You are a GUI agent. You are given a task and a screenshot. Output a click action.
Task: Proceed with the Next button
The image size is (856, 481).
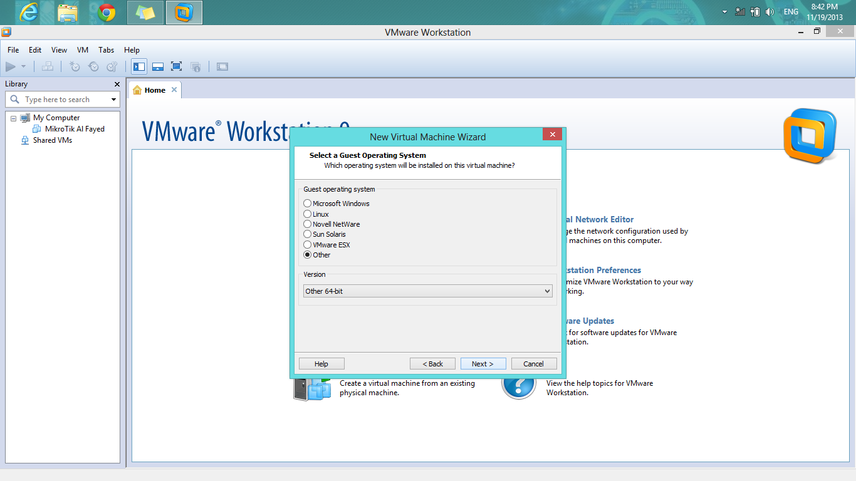point(483,364)
